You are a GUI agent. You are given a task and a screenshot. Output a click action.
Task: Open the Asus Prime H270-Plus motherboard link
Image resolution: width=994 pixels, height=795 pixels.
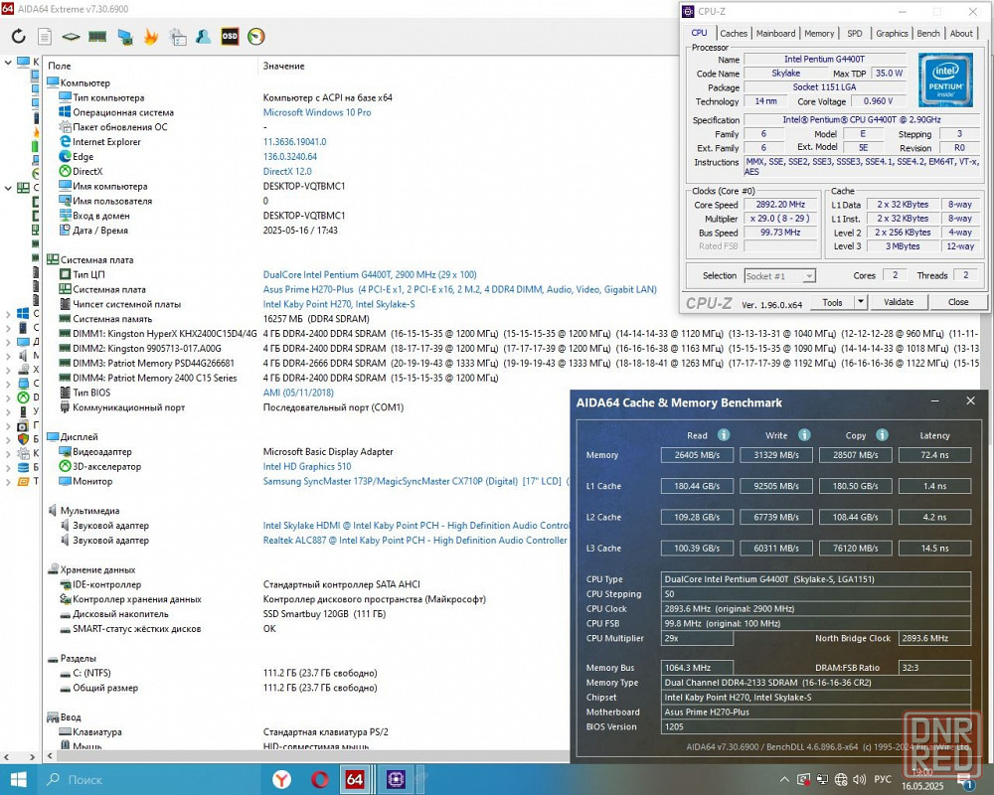(x=459, y=289)
